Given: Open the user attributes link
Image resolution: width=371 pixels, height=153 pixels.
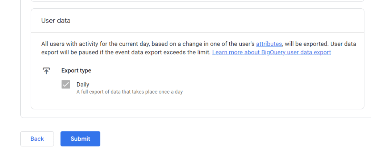Looking at the screenshot, I should [x=269, y=44].
